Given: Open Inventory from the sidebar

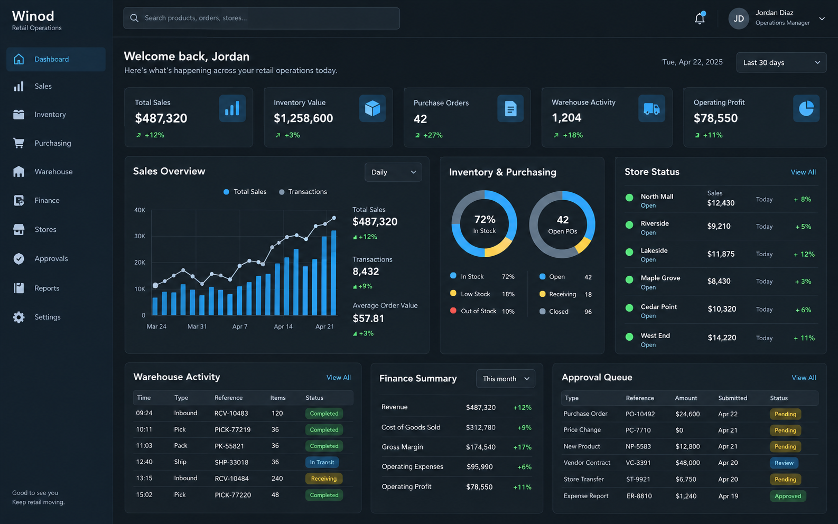Looking at the screenshot, I should pyautogui.click(x=56, y=114).
